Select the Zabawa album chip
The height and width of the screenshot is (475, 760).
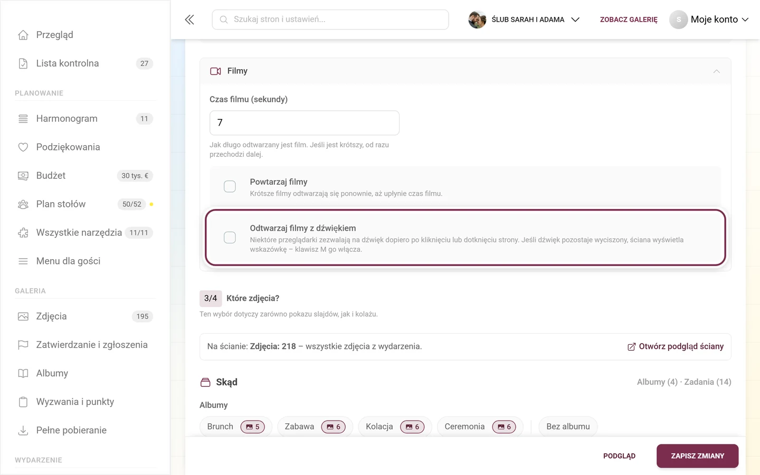coord(315,426)
